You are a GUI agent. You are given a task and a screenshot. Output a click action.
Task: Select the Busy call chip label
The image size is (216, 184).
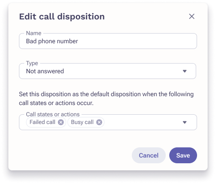(x=82, y=122)
